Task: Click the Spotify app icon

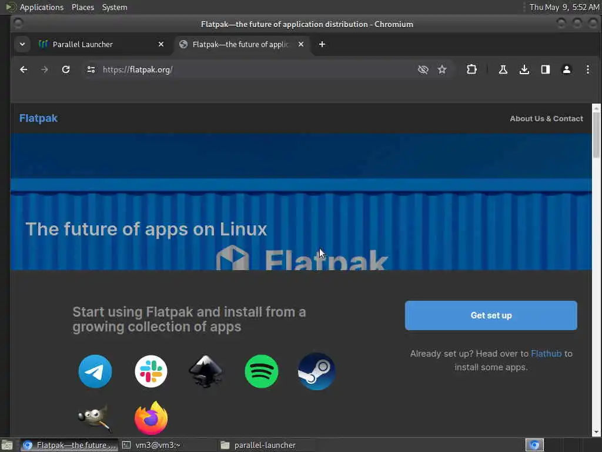Action: [x=262, y=371]
